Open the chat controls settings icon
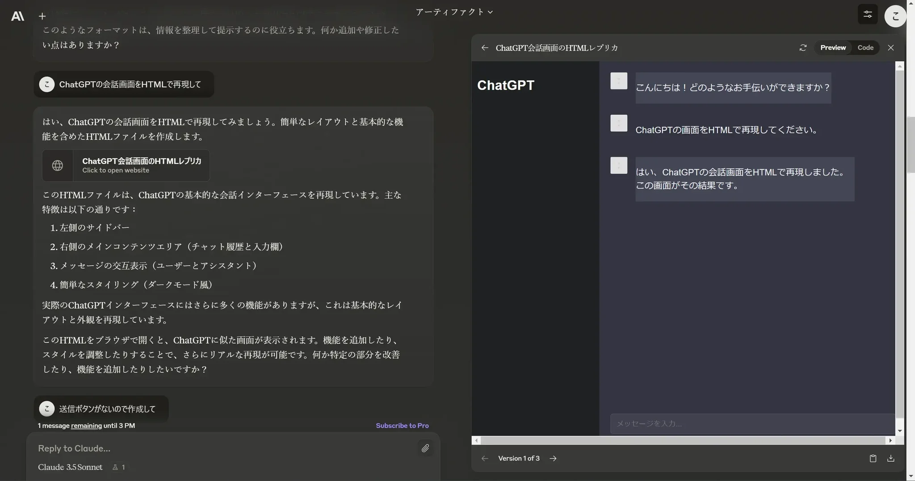This screenshot has height=481, width=915. (868, 14)
